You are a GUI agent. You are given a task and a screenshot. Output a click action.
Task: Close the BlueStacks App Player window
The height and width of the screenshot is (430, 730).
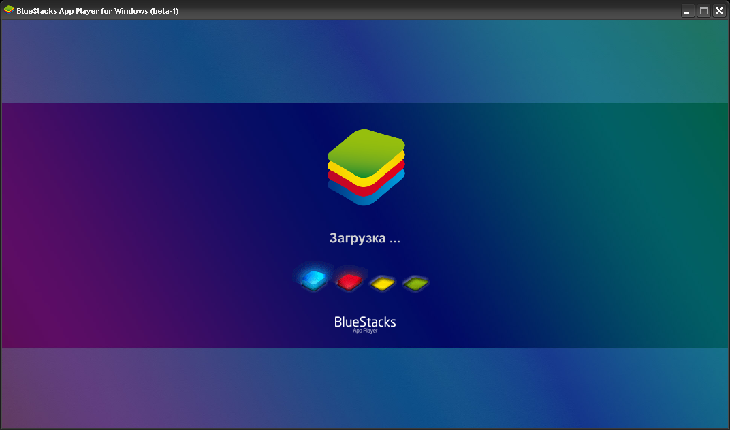(x=718, y=11)
